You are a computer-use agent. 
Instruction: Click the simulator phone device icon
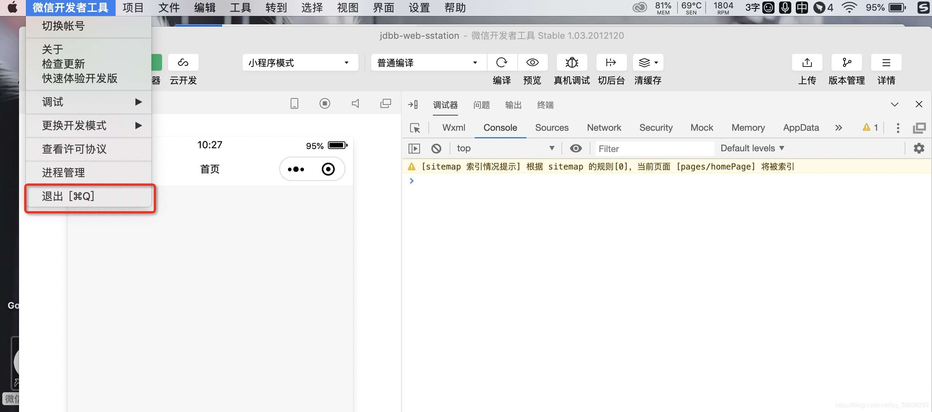click(294, 103)
